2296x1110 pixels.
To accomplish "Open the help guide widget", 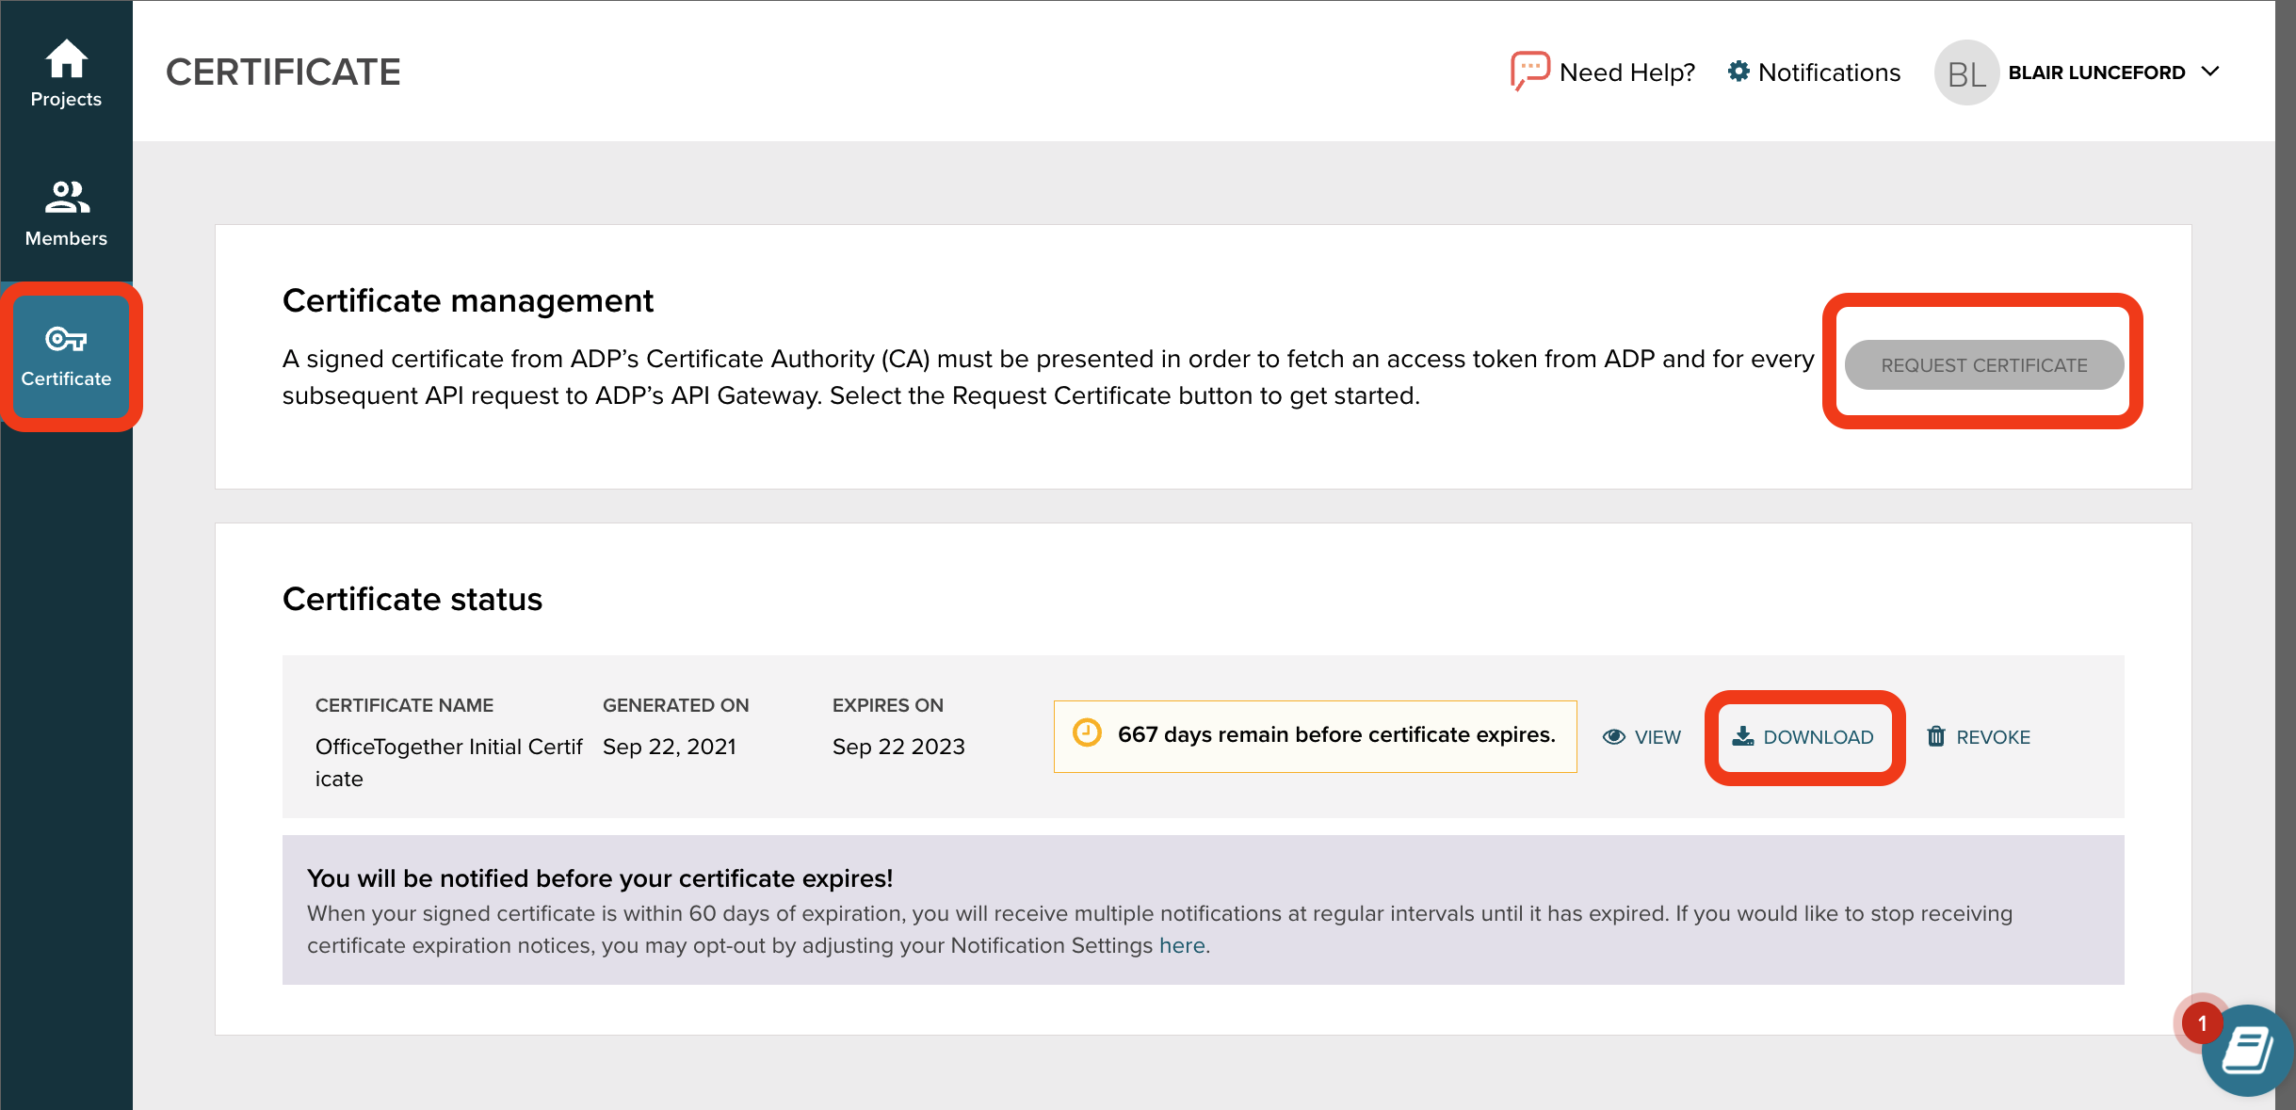I will (2246, 1051).
